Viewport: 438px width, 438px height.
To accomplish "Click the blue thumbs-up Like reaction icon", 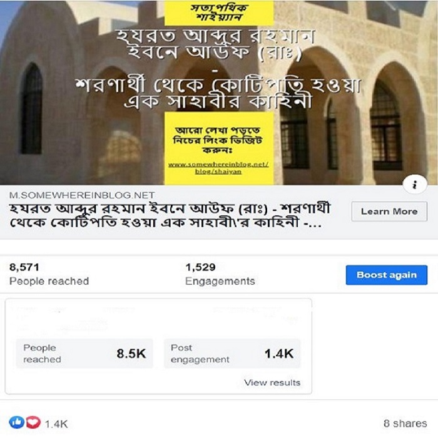I will pyautogui.click(x=16, y=422).
